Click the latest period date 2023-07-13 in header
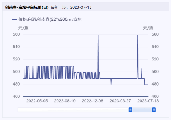 81,7
